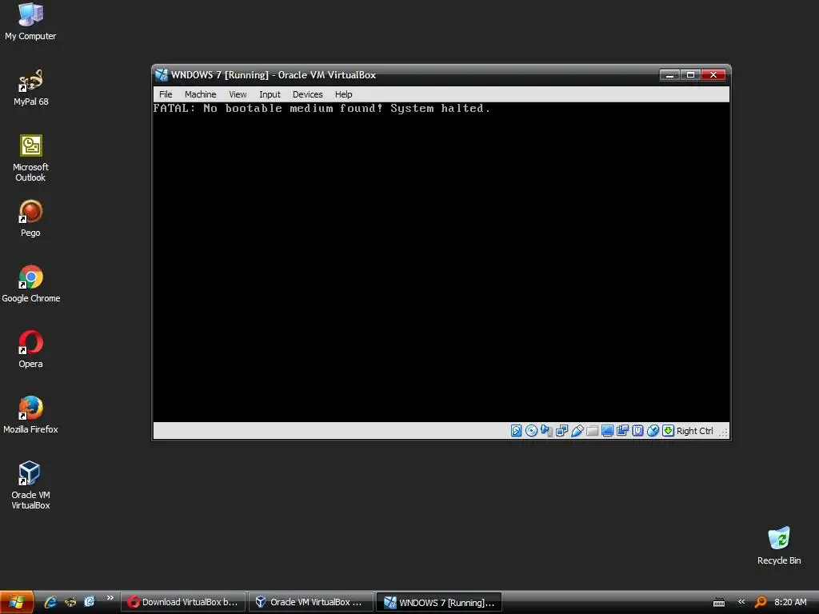The height and width of the screenshot is (614, 819).
Task: Open the View menu
Action: pos(238,94)
